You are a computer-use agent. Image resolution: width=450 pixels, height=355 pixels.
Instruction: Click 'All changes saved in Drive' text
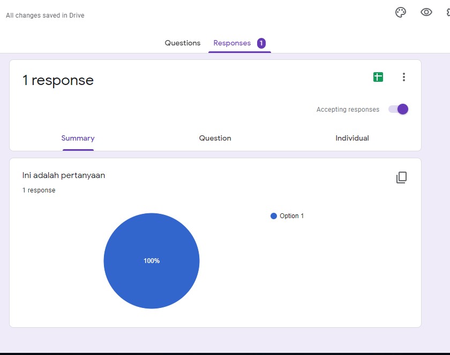(45, 16)
